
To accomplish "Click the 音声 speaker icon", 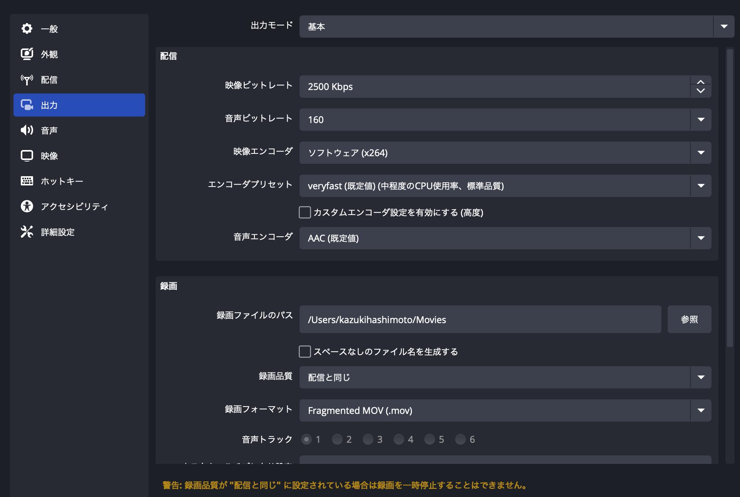I will (x=27, y=130).
